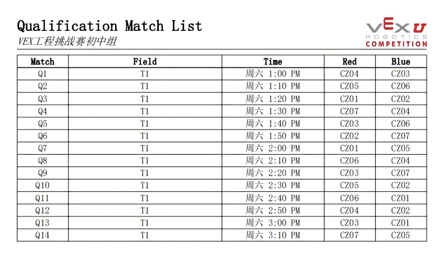443x254 pixels.
Task: Click the 2:00 PM time cell
Action: pyautogui.click(x=273, y=149)
